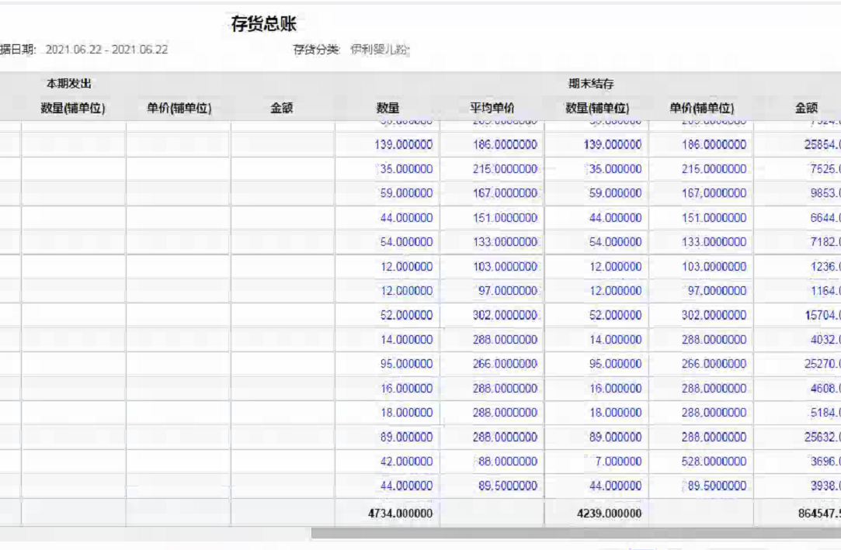The height and width of the screenshot is (550, 841).
Task: Select the amount cell starting 1164
Action: pos(825,291)
